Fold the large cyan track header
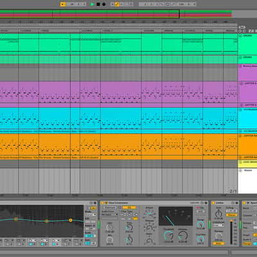This screenshot has width=257, height=257. (x=240, y=110)
